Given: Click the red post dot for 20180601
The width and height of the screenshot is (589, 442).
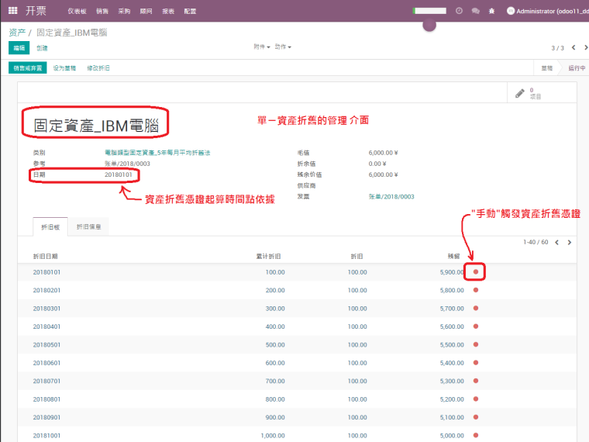Looking at the screenshot, I should tap(476, 363).
